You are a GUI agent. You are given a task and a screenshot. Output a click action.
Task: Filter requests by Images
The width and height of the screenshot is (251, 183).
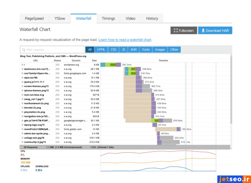coord(160,50)
